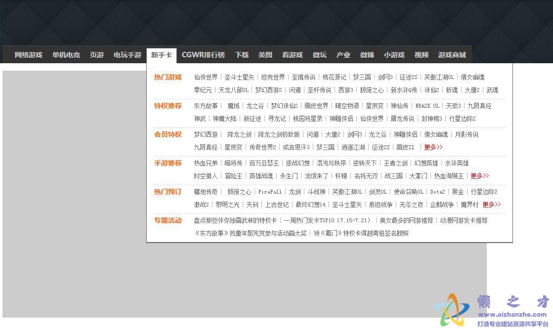Select the Dota2 link
The image size is (553, 329).
point(438,192)
